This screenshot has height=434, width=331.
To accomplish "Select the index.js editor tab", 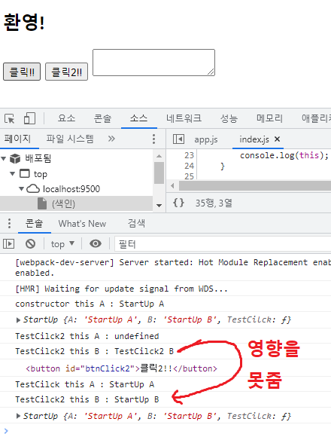I will [x=254, y=139].
